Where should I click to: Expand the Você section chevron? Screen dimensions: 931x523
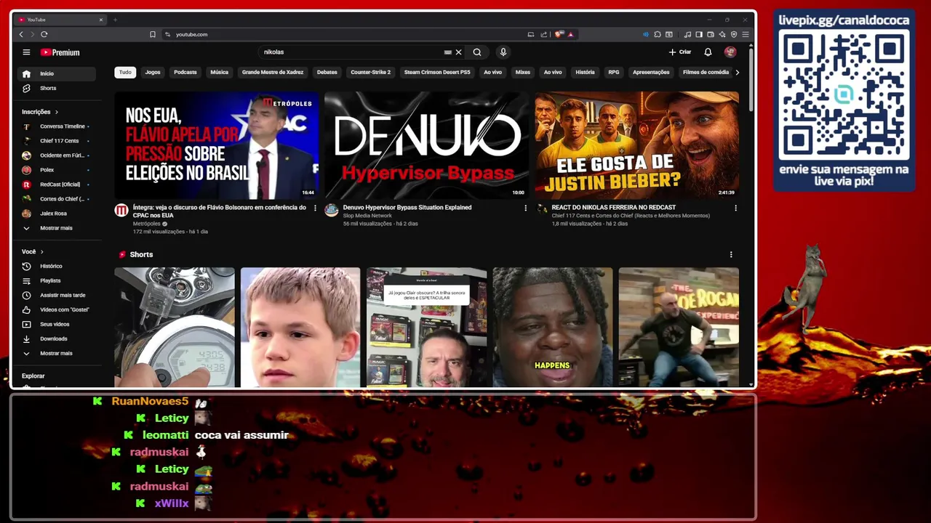41,251
